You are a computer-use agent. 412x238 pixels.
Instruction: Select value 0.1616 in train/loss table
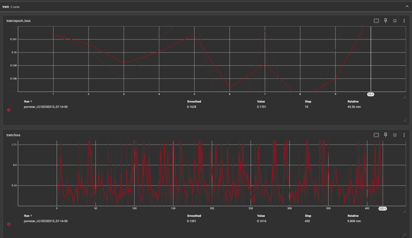tap(262, 221)
